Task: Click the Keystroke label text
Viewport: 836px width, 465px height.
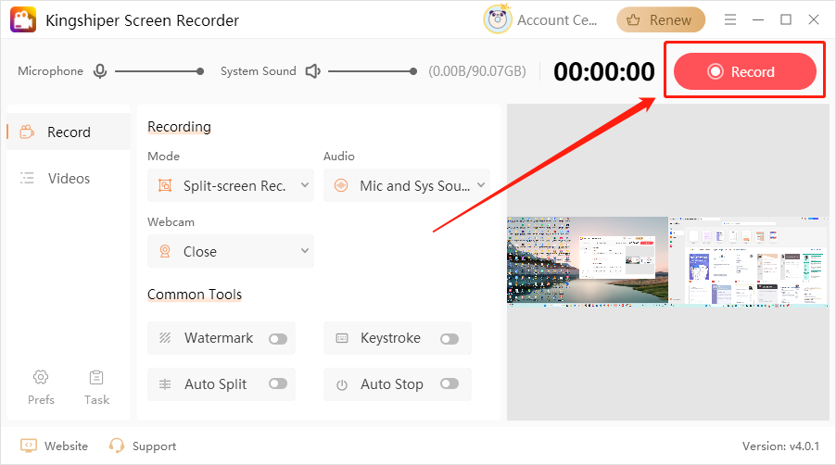Action: 390,338
